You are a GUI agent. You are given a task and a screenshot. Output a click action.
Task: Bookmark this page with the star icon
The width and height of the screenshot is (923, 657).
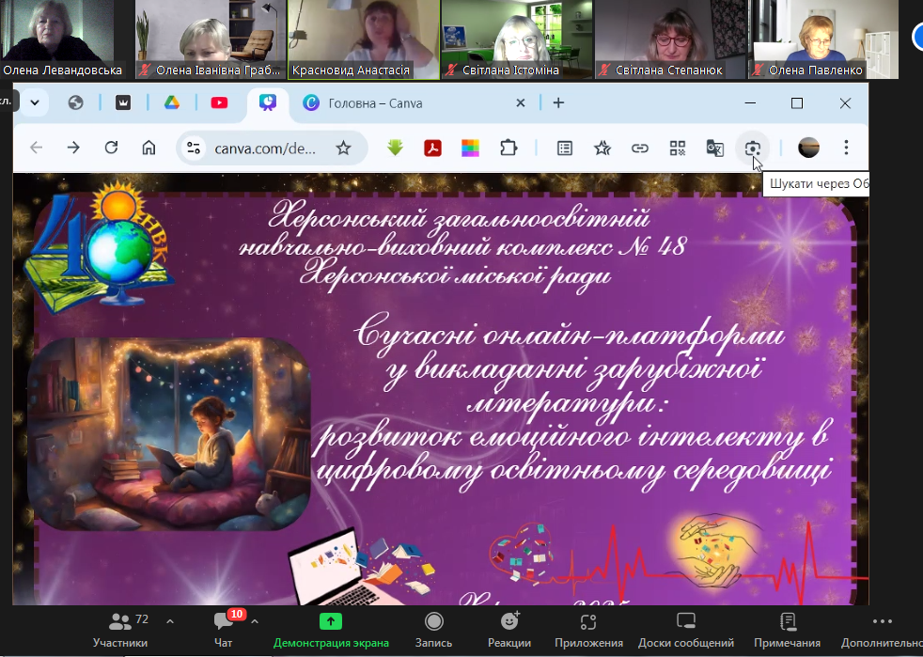click(343, 148)
